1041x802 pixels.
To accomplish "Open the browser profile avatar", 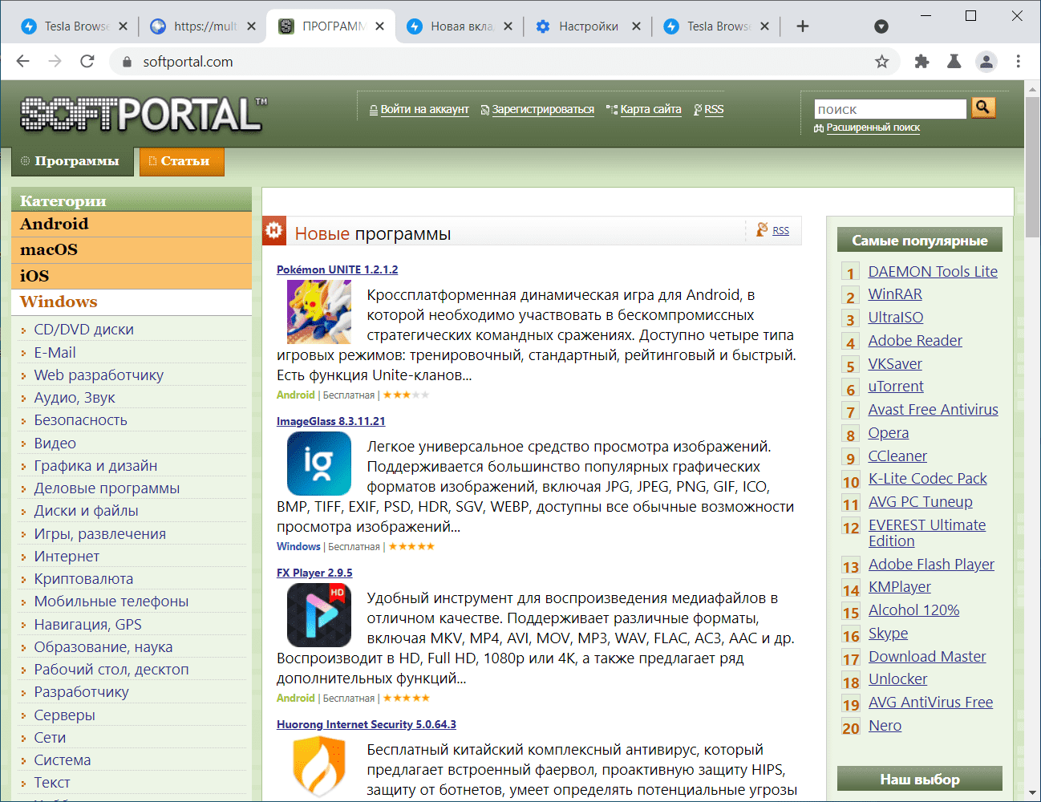I will [x=986, y=62].
